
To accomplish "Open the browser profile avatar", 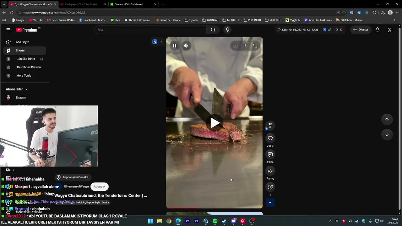I will point(390,13).
